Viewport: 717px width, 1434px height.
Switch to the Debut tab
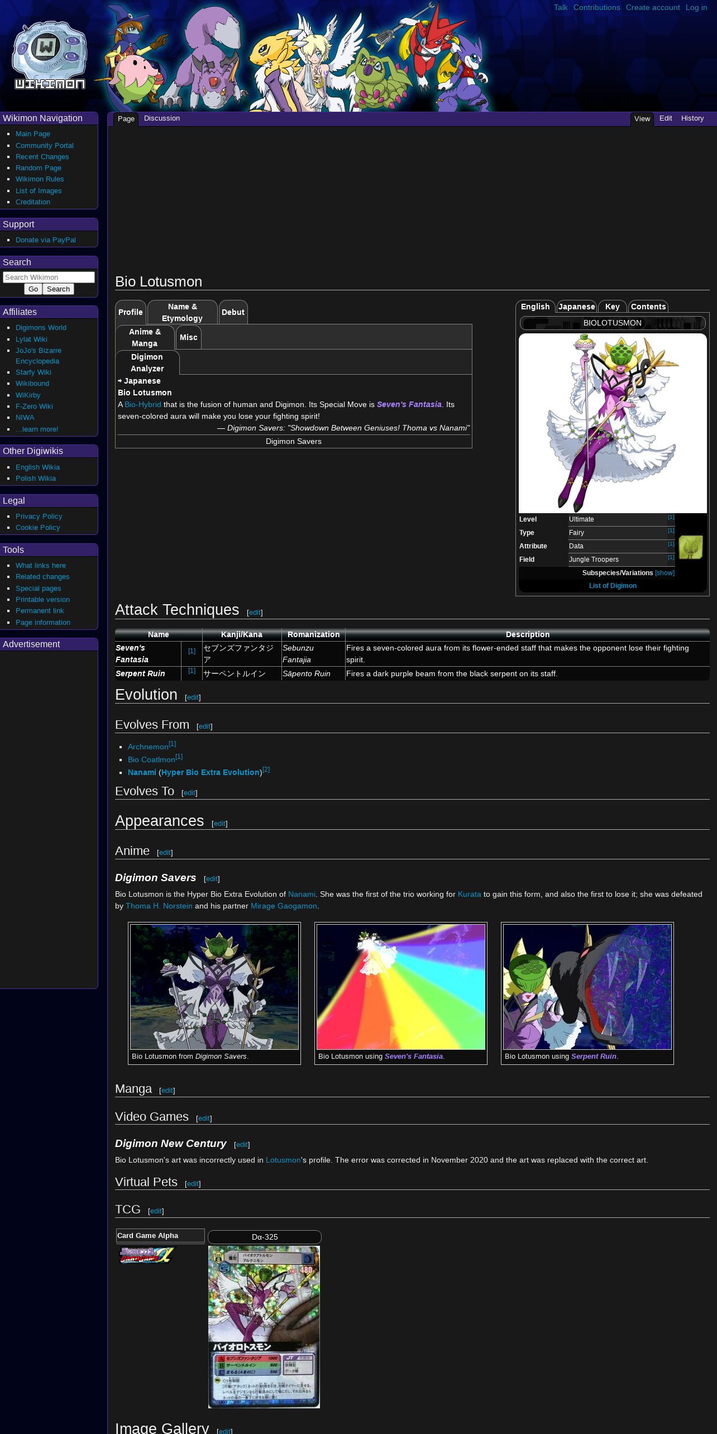(x=233, y=312)
